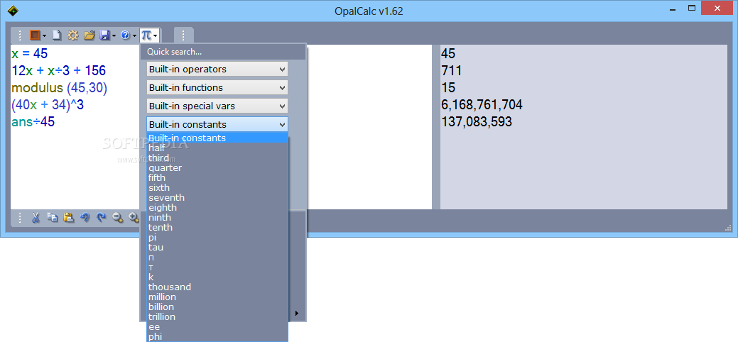Expand the save options dropdown arrow
Viewport: 738px width, 342px height.
[114, 35]
